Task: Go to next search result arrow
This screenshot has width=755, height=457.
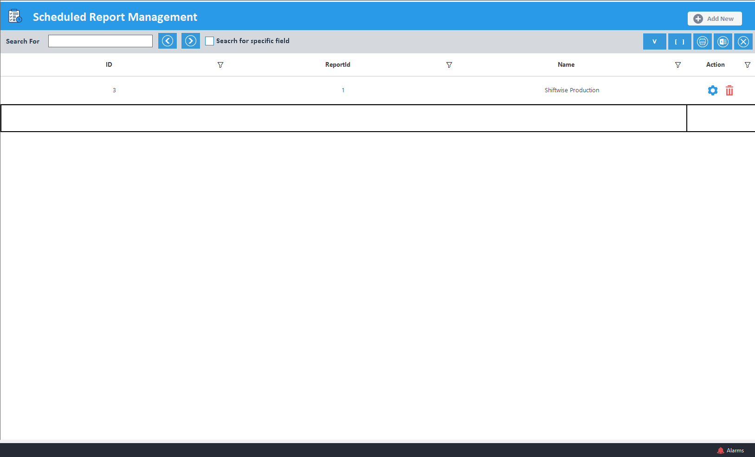Action: [x=190, y=41]
